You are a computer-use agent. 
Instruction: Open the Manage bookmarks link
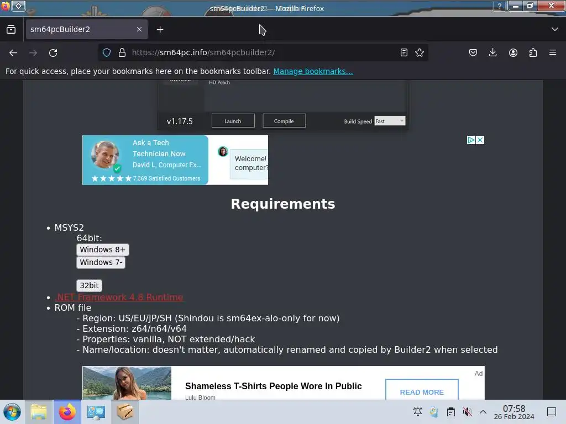coord(313,71)
